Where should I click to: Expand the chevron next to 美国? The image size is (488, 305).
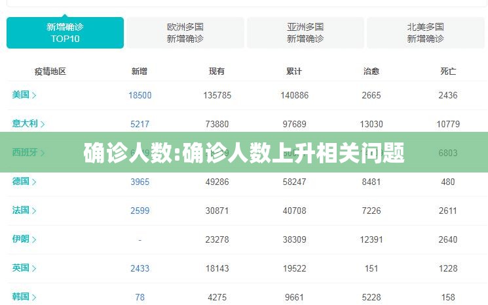(34, 95)
